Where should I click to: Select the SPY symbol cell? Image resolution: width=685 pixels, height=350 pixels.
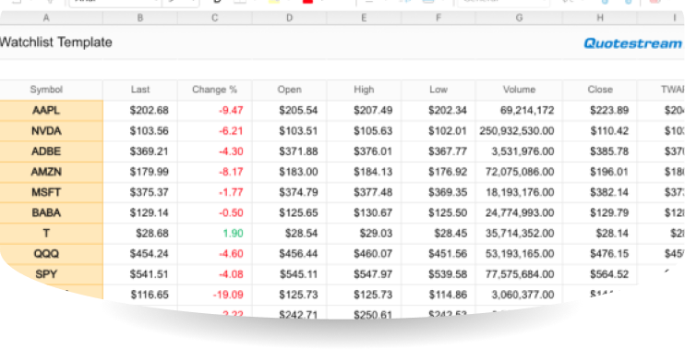click(46, 274)
